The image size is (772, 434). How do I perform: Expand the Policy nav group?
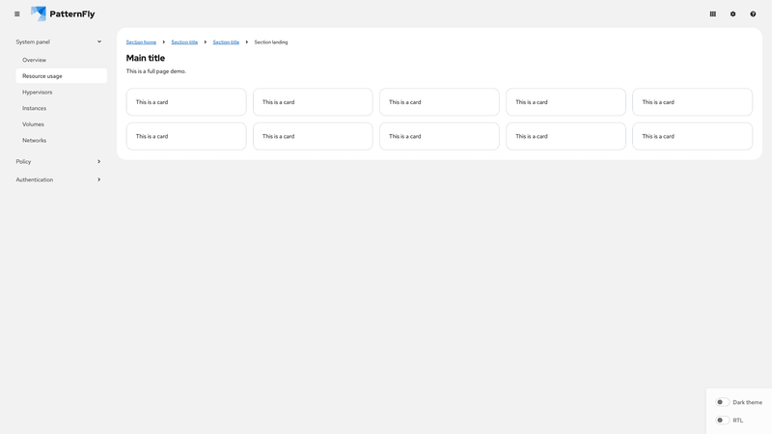59,161
